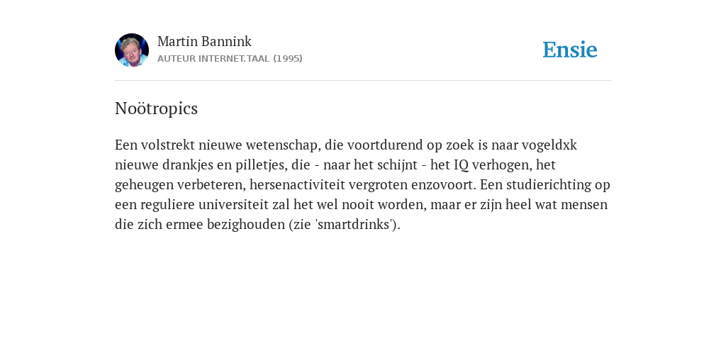Click the AUTEUR INTERNET.TAAL subtitle text

click(x=213, y=58)
